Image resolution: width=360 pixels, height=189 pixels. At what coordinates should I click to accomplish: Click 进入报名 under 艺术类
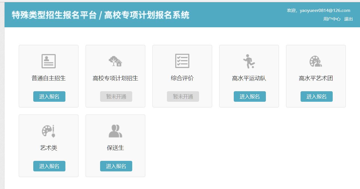pos(49,166)
